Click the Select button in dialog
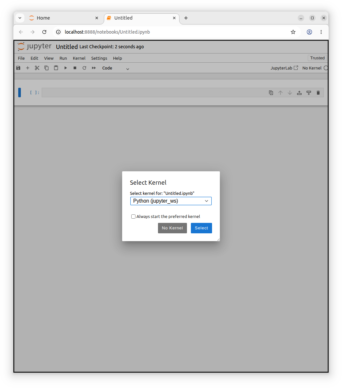The image size is (342, 388). 201,228
